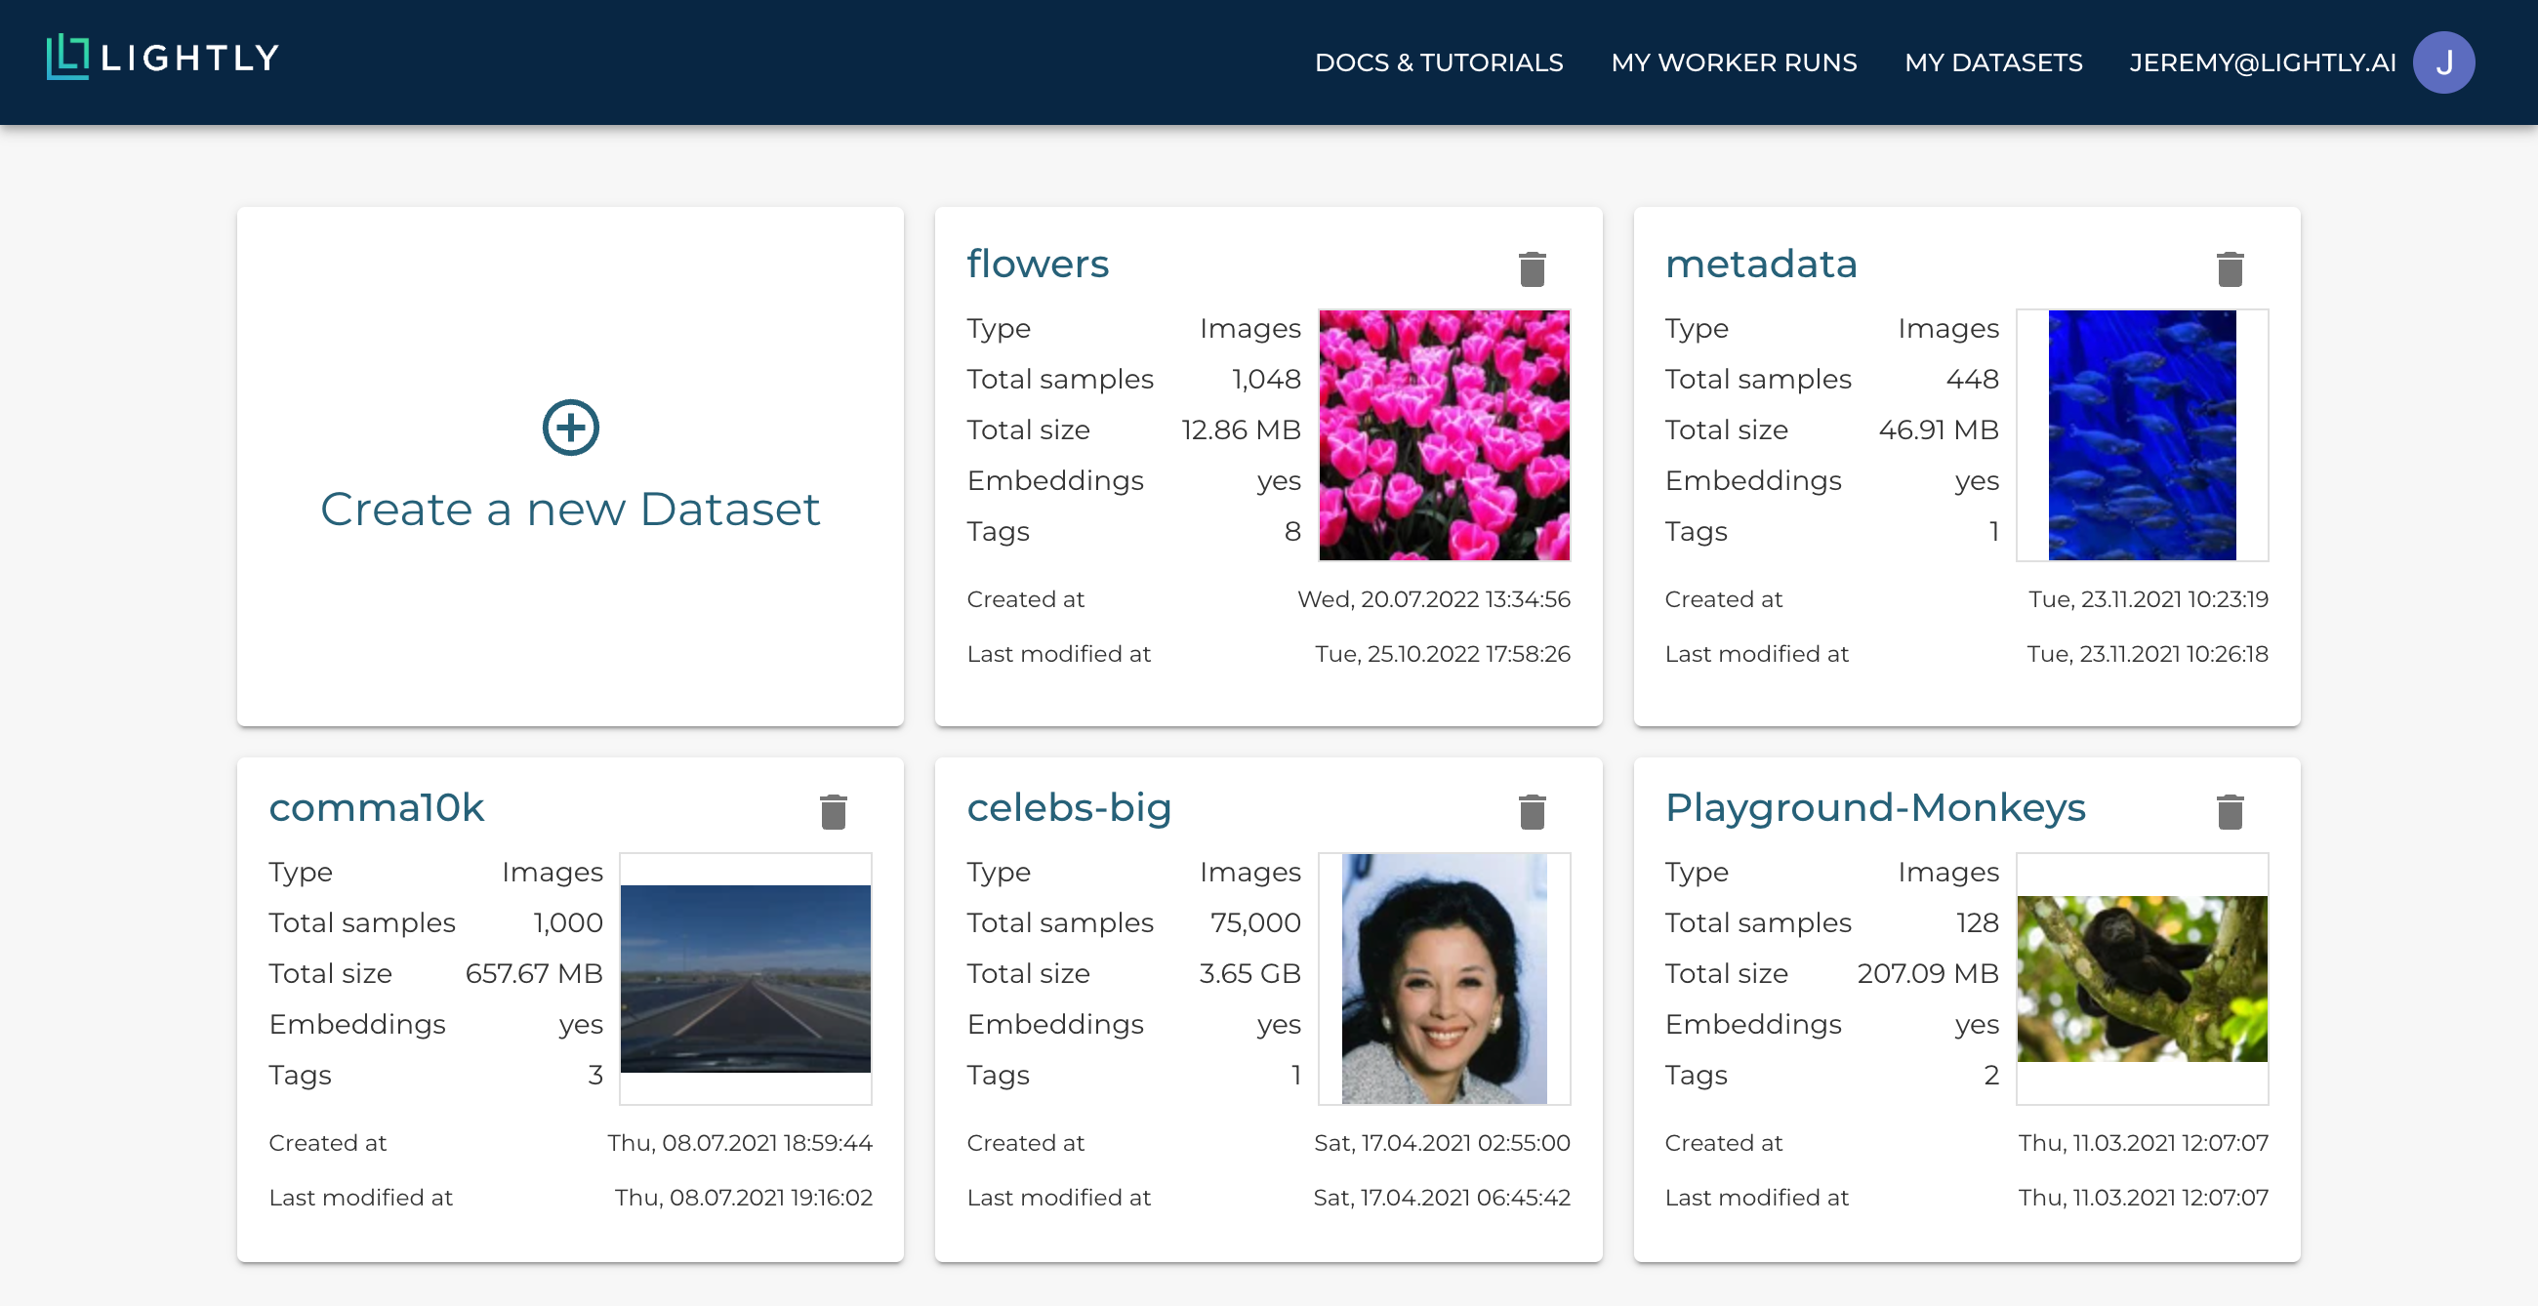Click Create a new Dataset text

pos(569,510)
